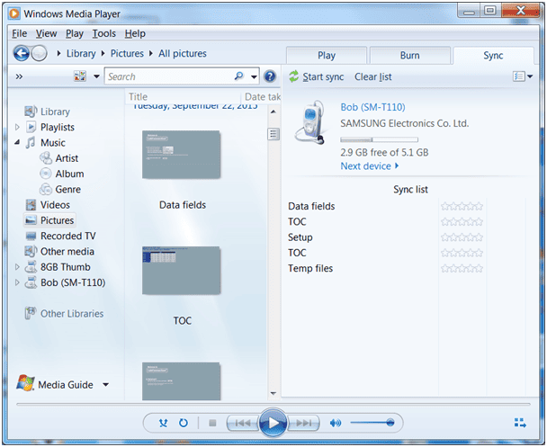
Task: Click the Bob (SM-T110) device name link
Action: click(372, 107)
